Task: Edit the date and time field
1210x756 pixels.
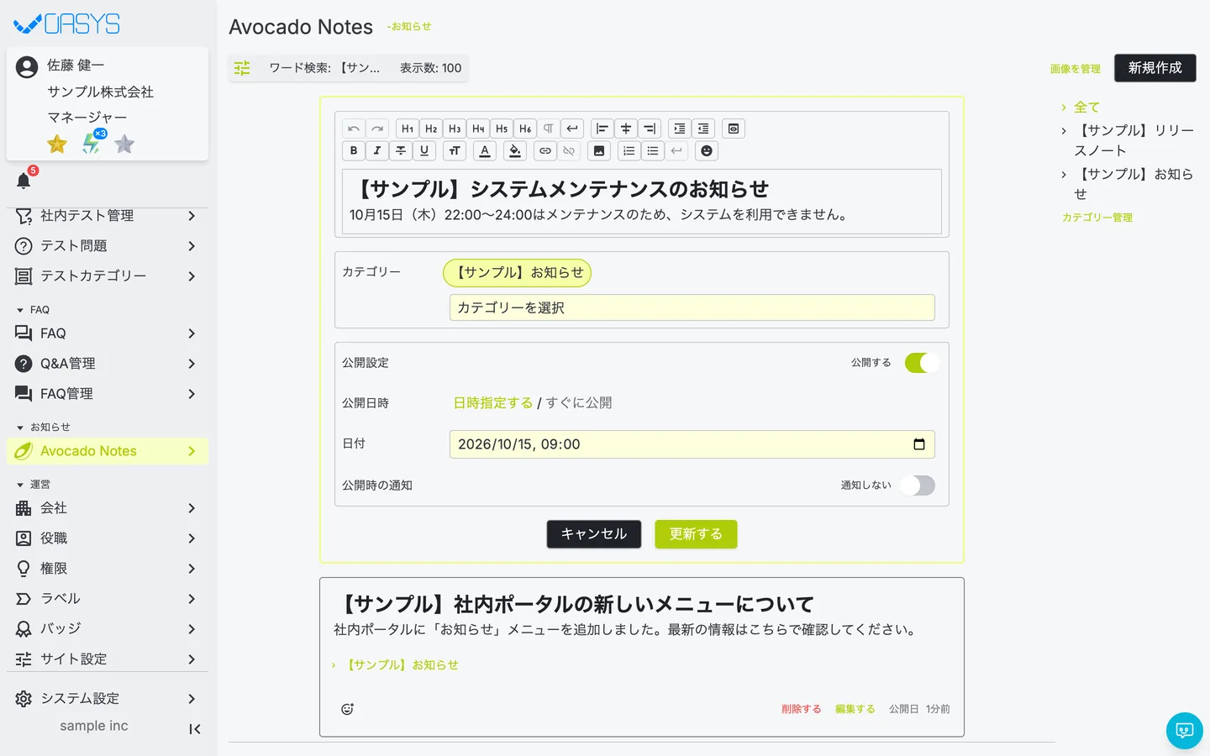Action: [692, 444]
